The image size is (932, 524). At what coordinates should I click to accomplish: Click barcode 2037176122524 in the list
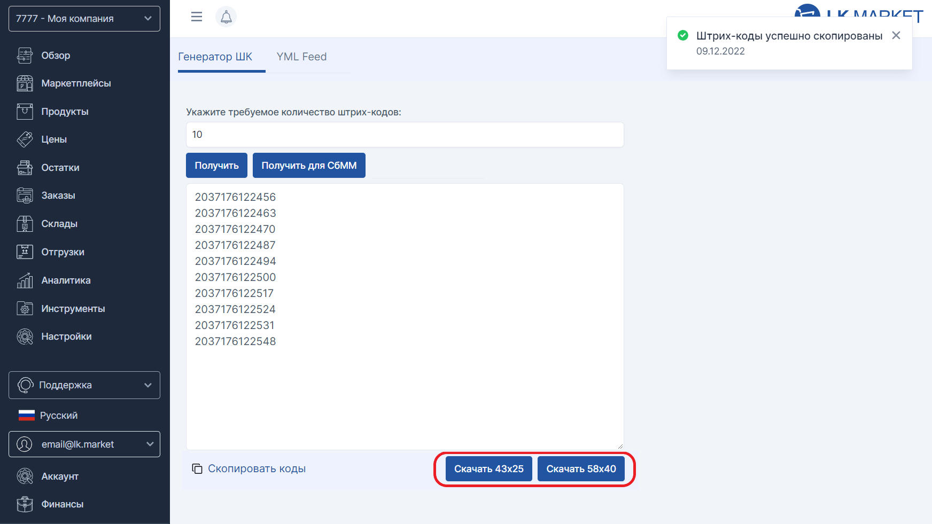(x=235, y=309)
